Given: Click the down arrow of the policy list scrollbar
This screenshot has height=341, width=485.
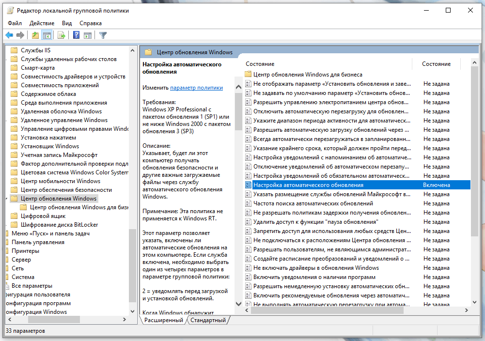Looking at the screenshot, I should click(474, 302).
